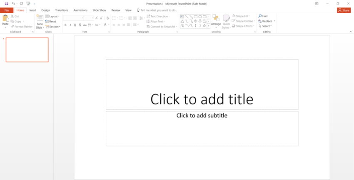The width and height of the screenshot is (354, 180).
Task: Toggle text shadow
Action: [80, 25]
